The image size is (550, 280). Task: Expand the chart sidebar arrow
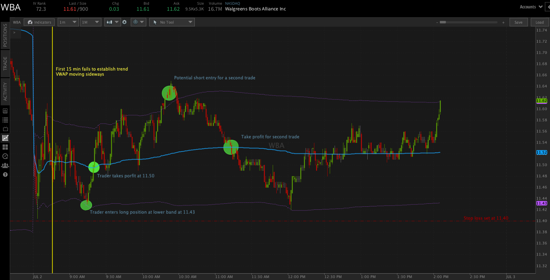[x=14, y=33]
